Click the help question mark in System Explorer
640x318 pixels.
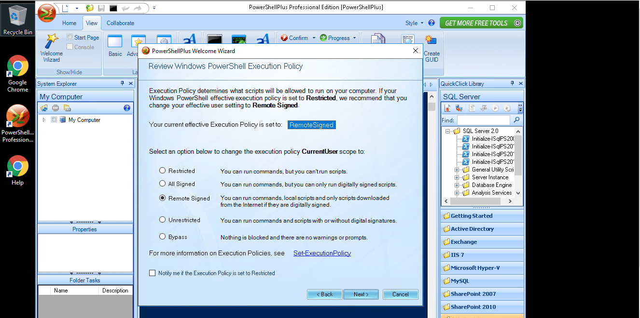[127, 108]
